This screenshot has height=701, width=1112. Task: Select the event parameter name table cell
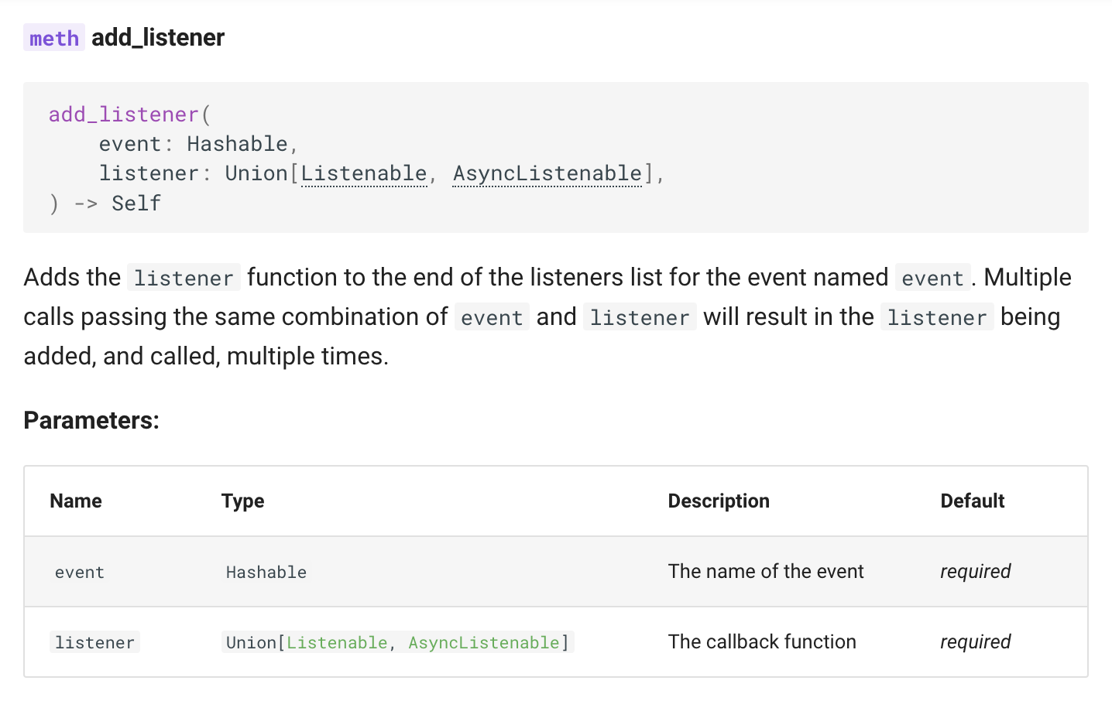(79, 573)
